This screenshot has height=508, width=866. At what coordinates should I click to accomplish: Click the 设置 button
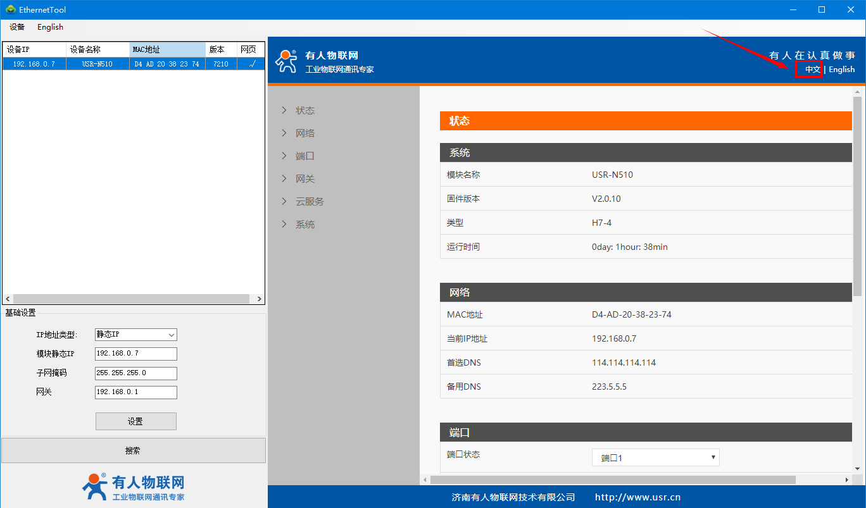(135, 421)
